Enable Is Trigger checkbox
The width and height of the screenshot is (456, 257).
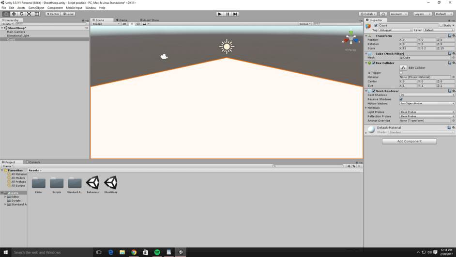coord(401,73)
